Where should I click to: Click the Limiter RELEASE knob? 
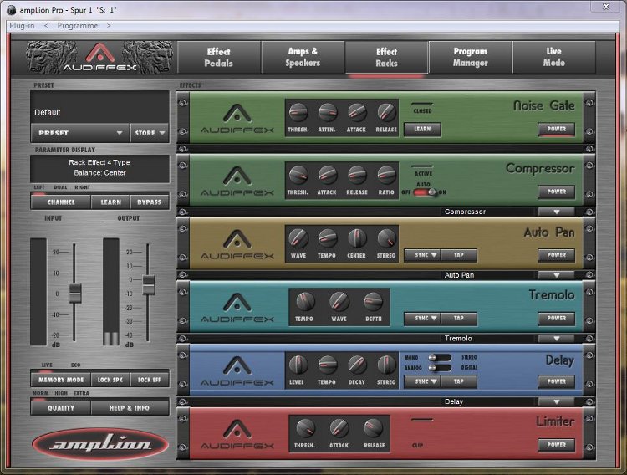tap(374, 428)
